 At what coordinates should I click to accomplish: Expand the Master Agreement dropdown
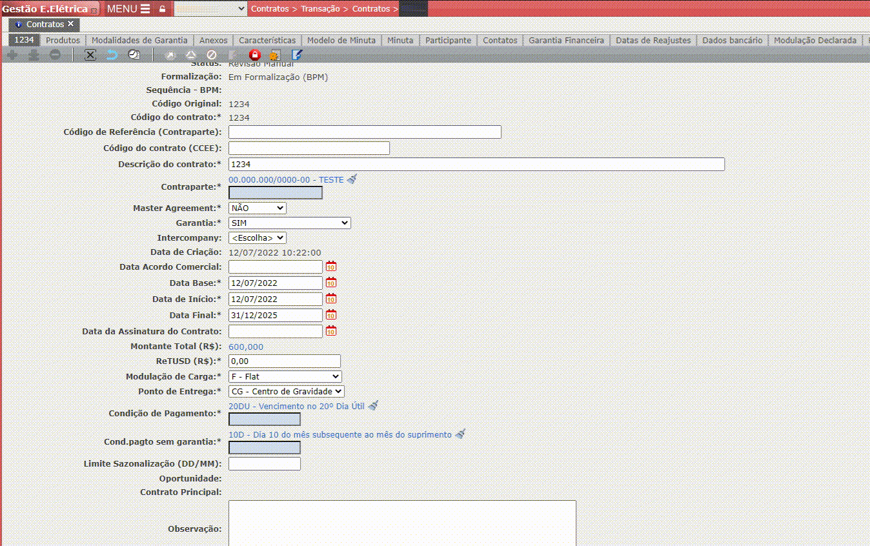pyautogui.click(x=258, y=208)
